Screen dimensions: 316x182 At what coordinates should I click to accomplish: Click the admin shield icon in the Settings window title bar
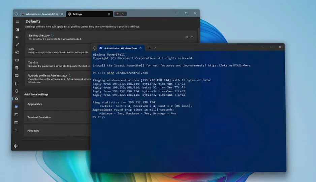[16, 14]
